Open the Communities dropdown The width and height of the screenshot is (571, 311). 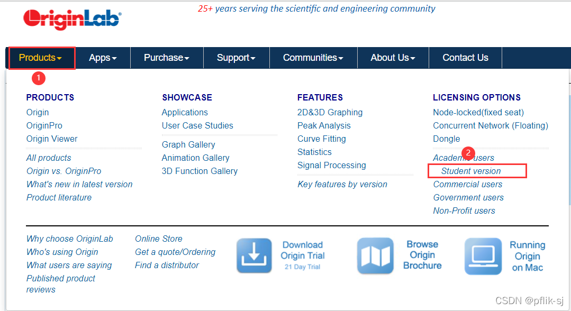pos(313,58)
